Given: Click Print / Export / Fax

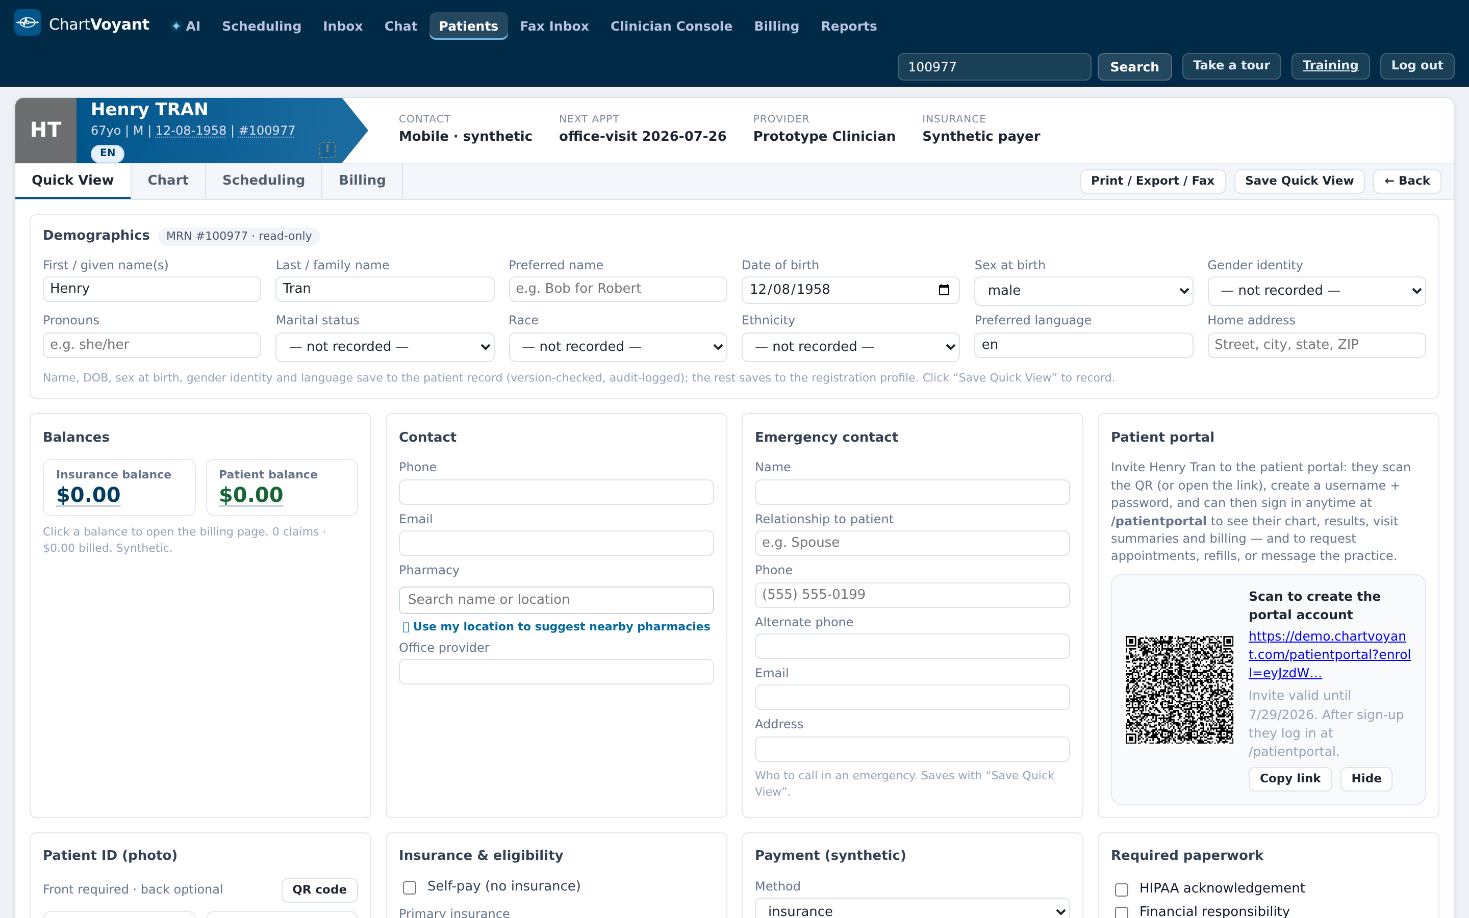Looking at the screenshot, I should coord(1152,181).
